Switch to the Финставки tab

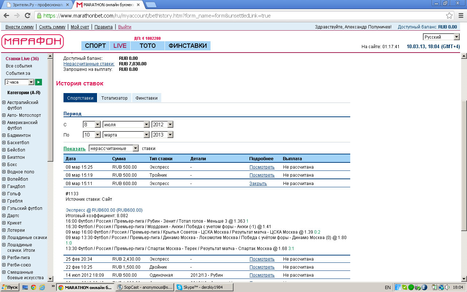[147, 98]
